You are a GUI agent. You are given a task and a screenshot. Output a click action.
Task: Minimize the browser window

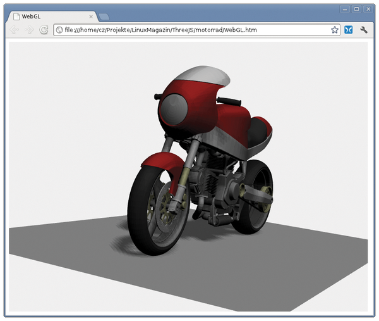345,9
